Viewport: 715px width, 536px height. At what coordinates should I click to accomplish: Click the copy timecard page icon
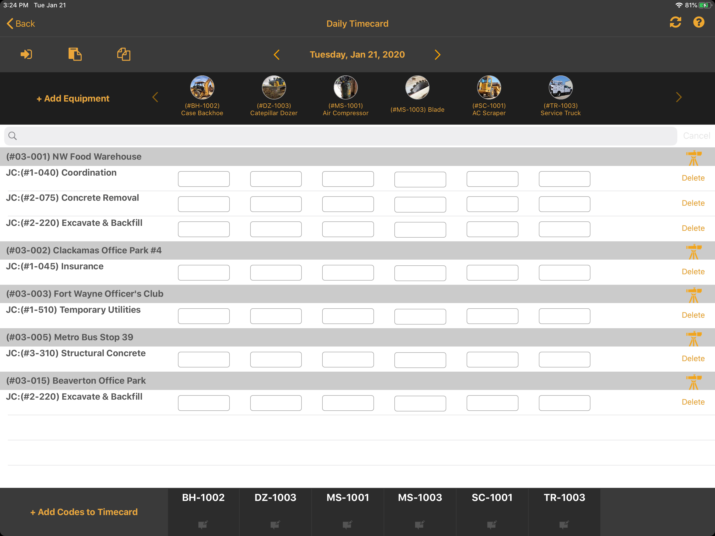coord(75,54)
